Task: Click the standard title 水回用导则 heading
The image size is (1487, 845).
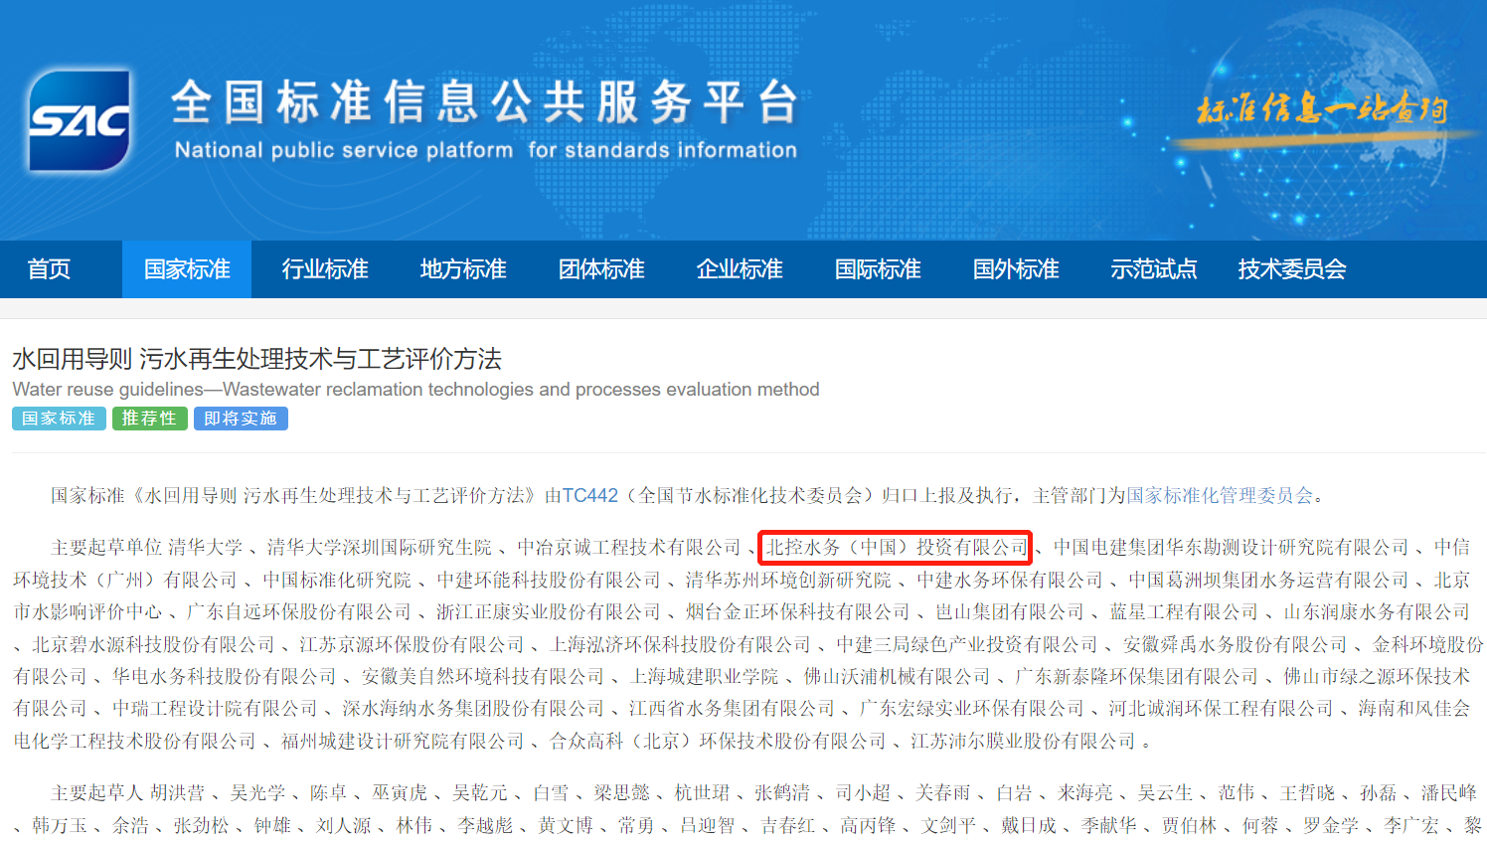Action: pos(256,359)
